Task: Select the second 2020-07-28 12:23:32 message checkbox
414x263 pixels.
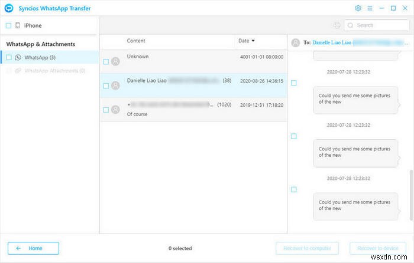Action: point(293,136)
